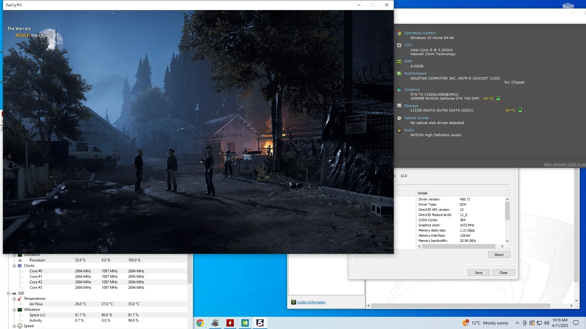The height and width of the screenshot is (329, 586).
Task: Show hidden system tray icons
Action: click(x=517, y=323)
